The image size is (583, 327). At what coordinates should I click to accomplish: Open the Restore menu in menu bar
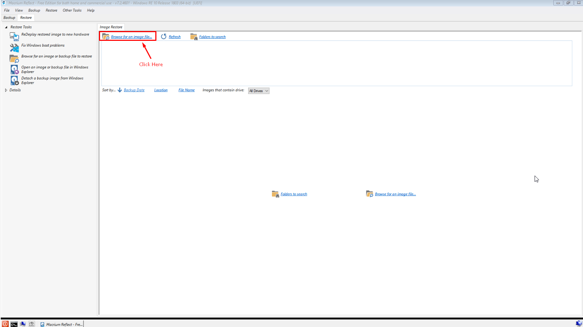pyautogui.click(x=51, y=10)
